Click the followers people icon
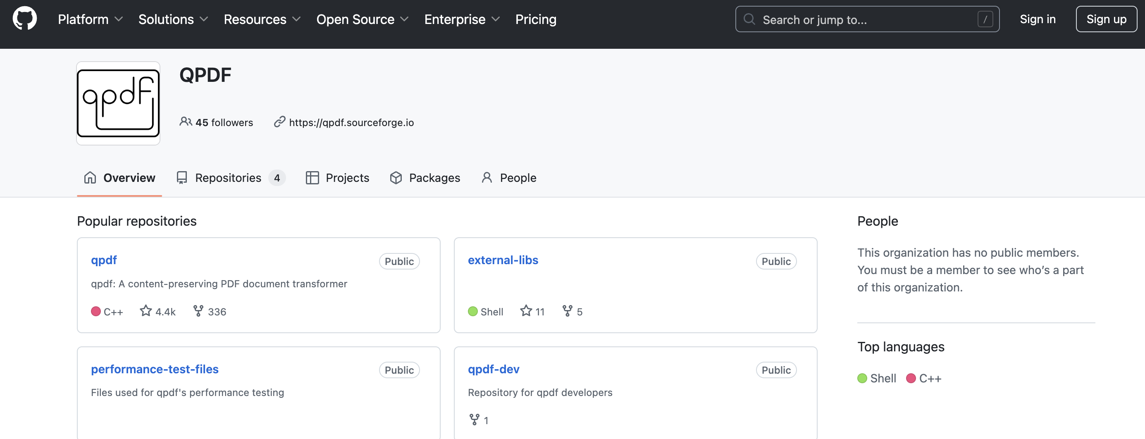 [185, 122]
